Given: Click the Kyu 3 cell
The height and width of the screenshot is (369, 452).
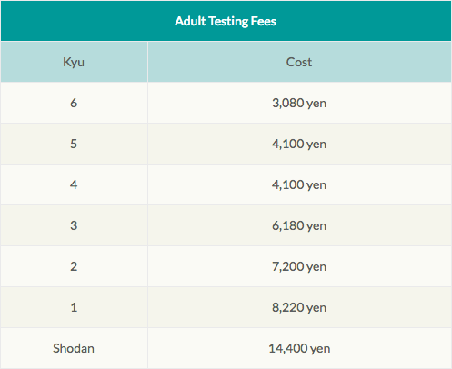Looking at the screenshot, I should 74,225.
